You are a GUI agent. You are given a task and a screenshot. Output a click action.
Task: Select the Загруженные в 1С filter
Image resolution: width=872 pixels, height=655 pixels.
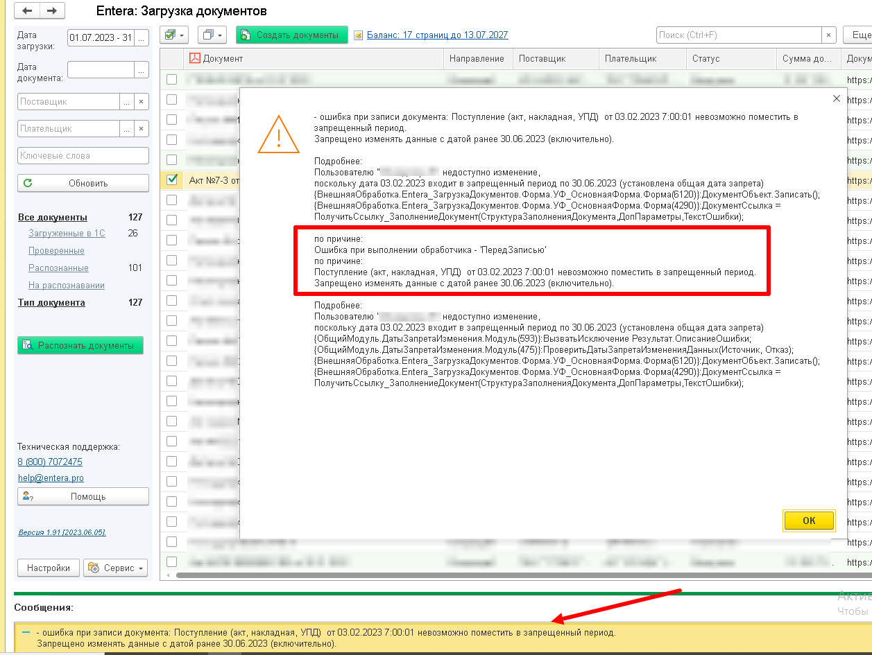point(67,234)
